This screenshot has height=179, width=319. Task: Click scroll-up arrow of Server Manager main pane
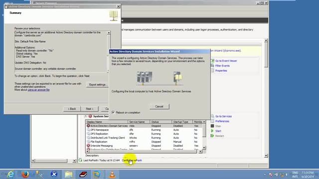coord(266,41)
